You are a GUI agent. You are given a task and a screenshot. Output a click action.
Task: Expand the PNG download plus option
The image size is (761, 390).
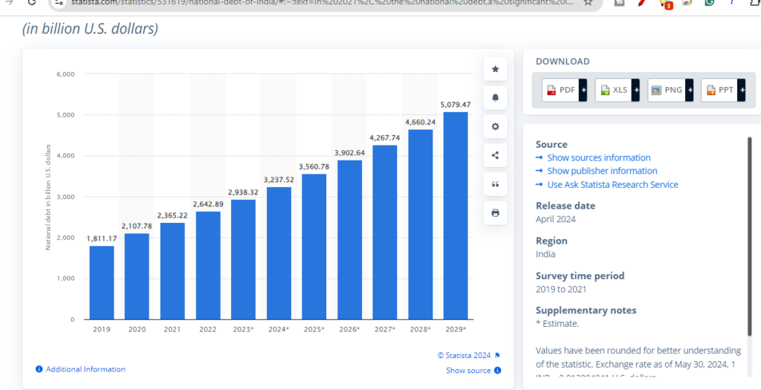(x=689, y=90)
